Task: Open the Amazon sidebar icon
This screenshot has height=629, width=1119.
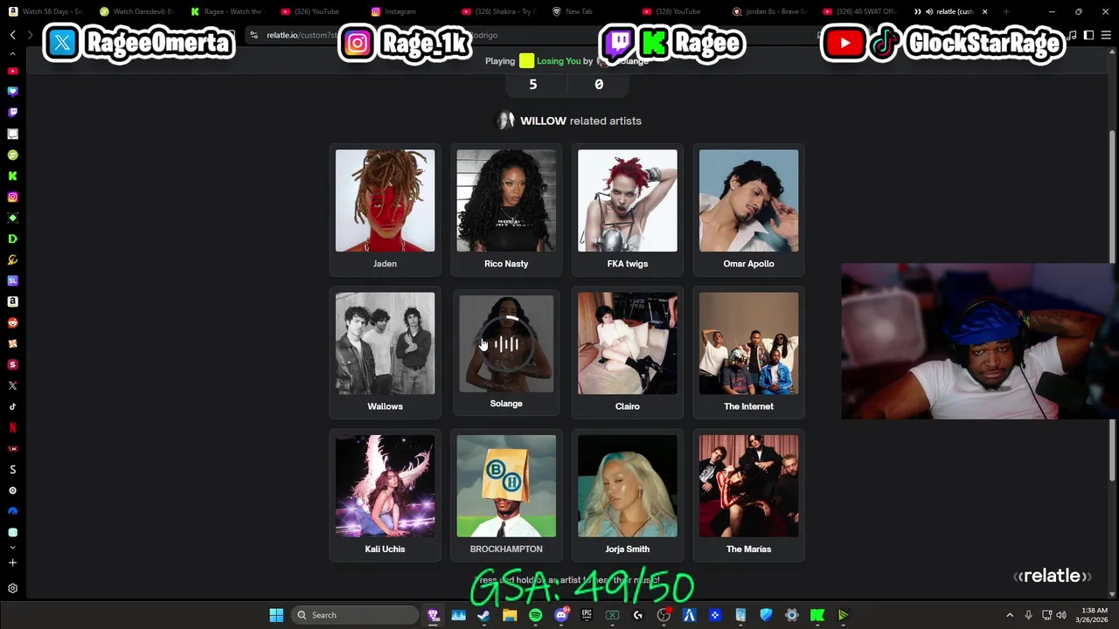Action: coord(12,301)
